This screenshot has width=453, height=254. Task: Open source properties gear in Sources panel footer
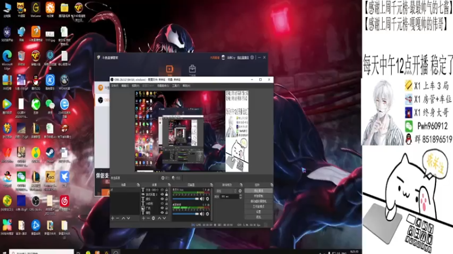[153, 218]
